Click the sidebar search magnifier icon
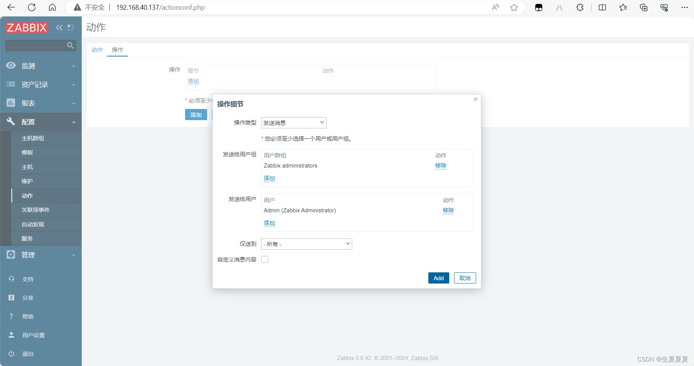The image size is (694, 366). point(70,46)
